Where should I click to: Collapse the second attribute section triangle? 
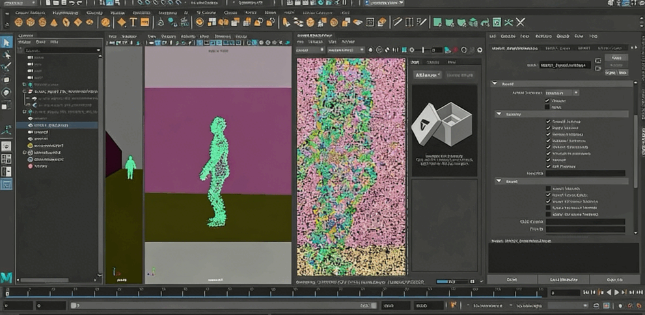500,114
